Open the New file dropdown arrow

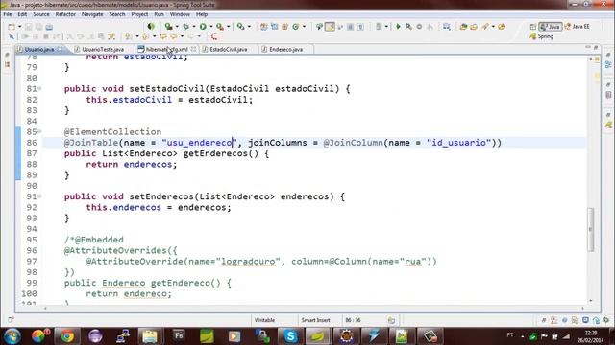point(19,27)
